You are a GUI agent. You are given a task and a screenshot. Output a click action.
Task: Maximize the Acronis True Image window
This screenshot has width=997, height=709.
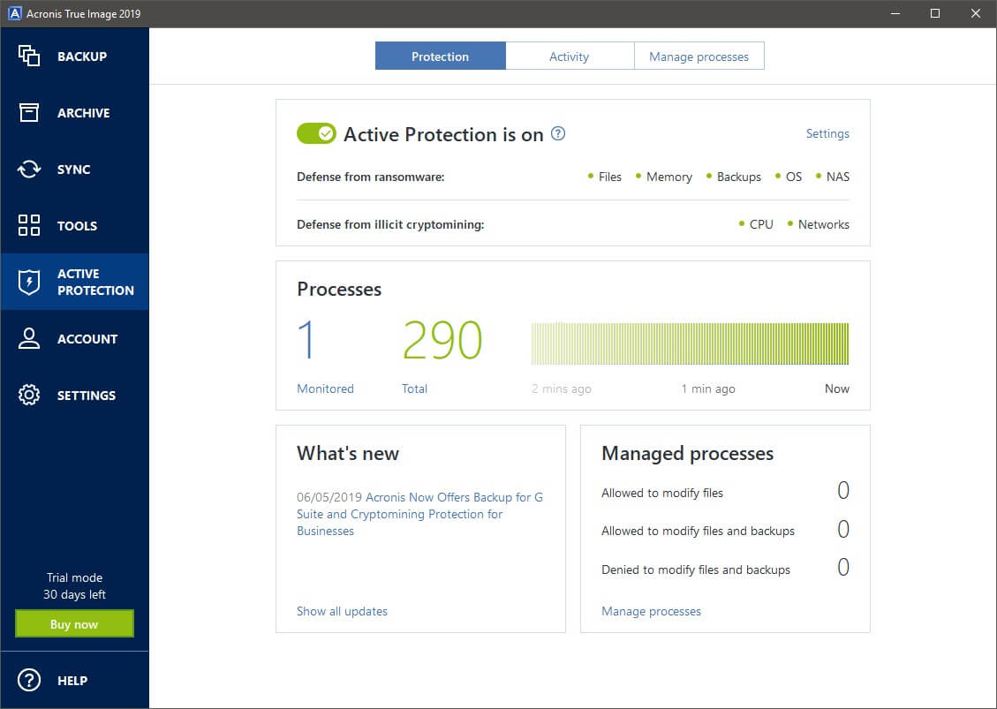(934, 13)
